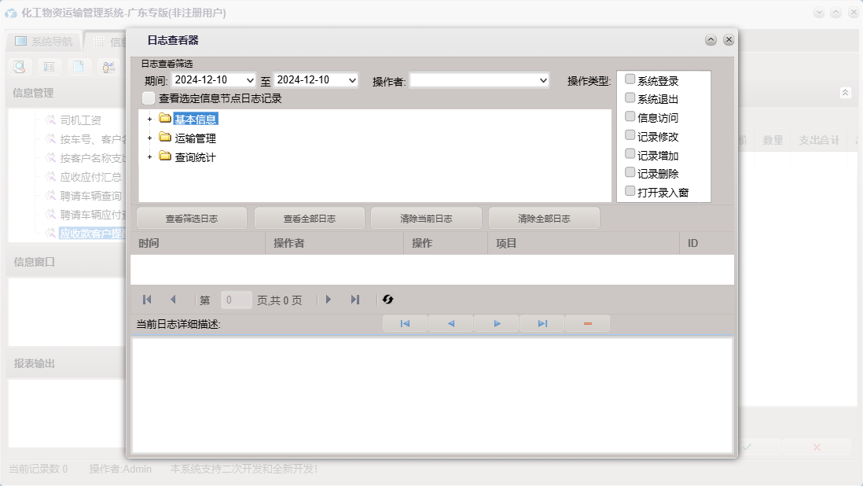The image size is (863, 486).
Task: Click the 清除全部日志 button
Action: coord(545,219)
